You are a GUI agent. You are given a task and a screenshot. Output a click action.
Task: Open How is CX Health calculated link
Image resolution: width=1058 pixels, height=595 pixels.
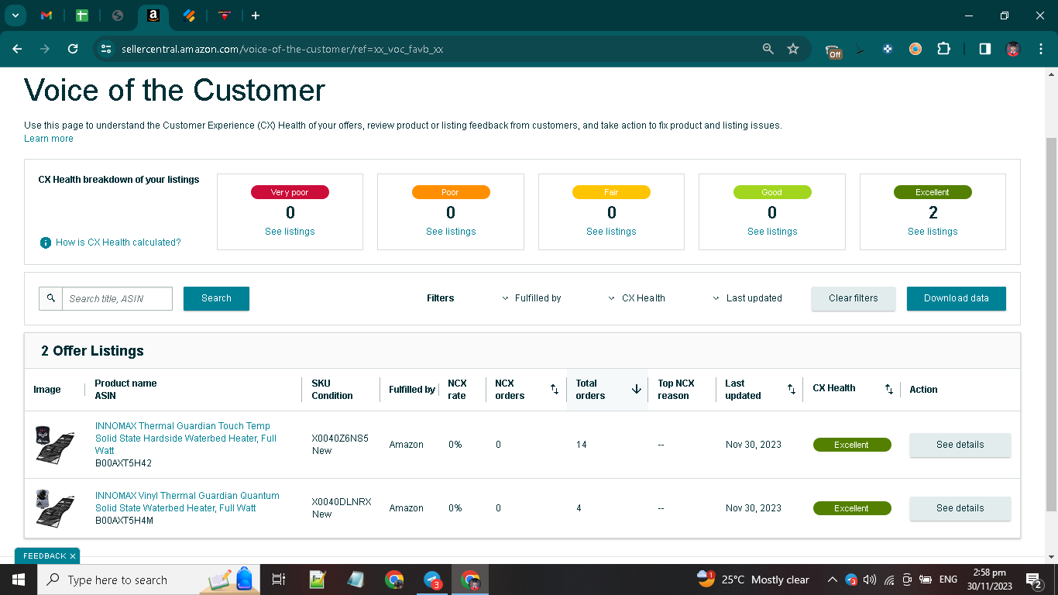[x=118, y=242]
